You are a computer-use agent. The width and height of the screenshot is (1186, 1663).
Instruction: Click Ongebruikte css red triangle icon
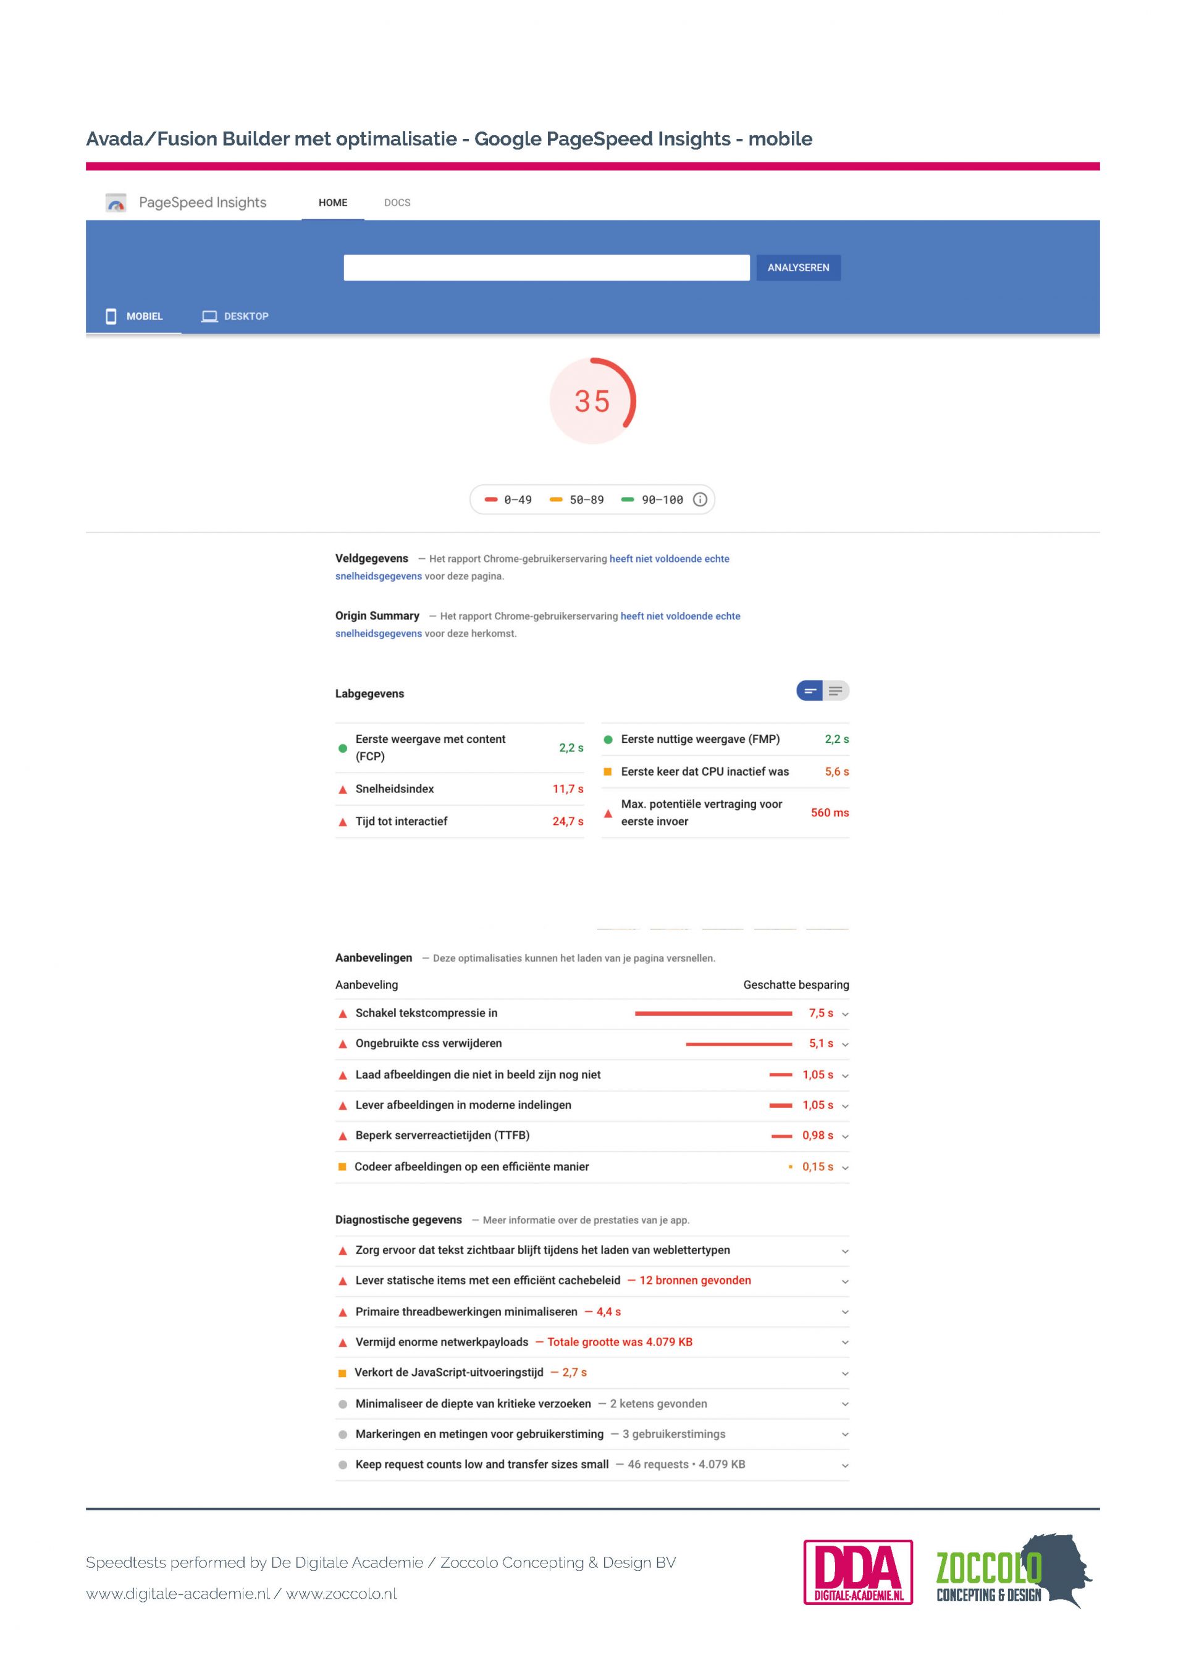point(342,1044)
